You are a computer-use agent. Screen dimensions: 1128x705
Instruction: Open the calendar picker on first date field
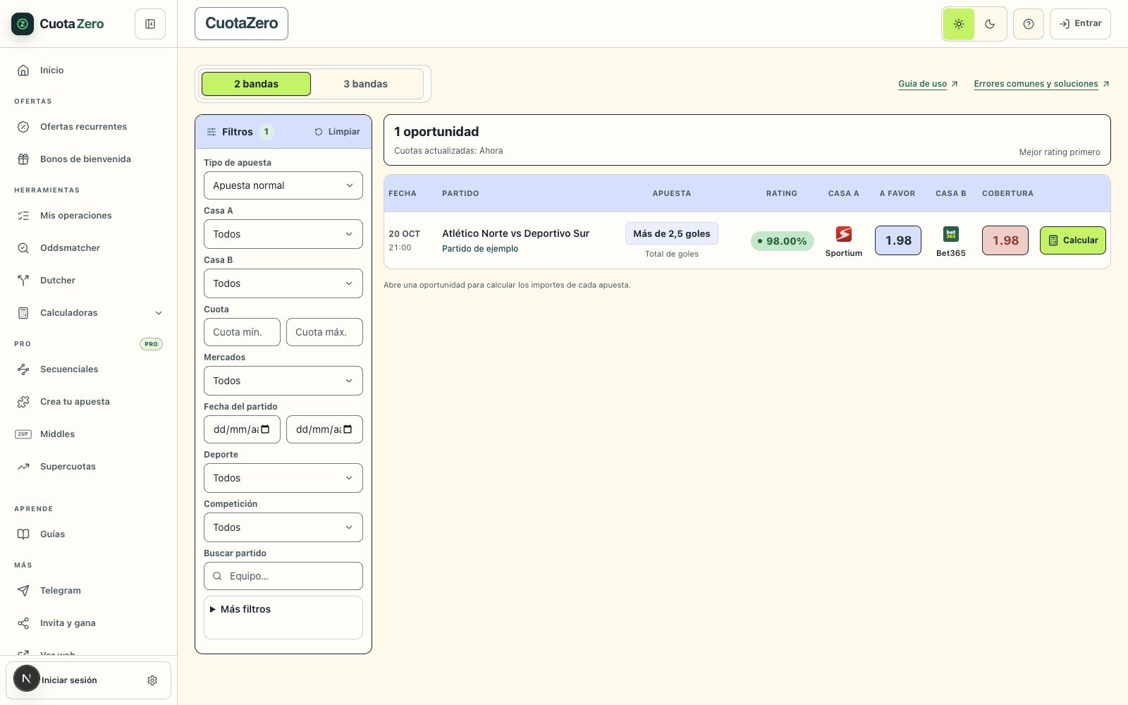266,429
